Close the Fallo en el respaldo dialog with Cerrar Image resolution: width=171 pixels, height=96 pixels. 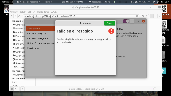[110, 23]
